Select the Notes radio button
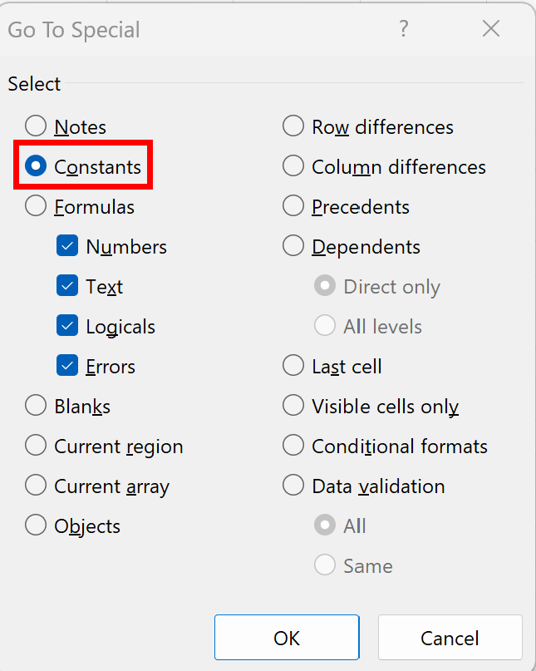Screen dimensions: 536x671 click(x=36, y=126)
